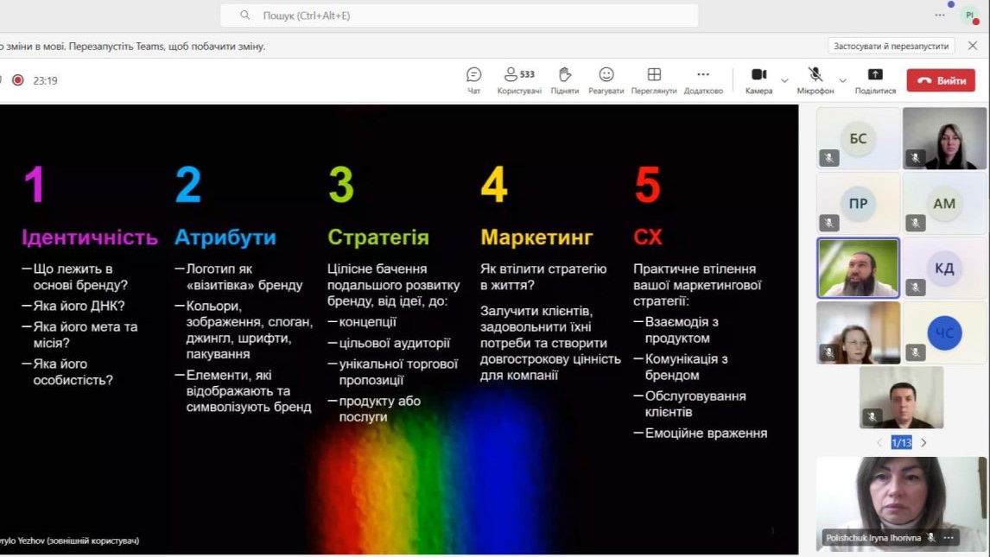
Task: Expand the camera options dropdown arrow
Action: [x=784, y=80]
